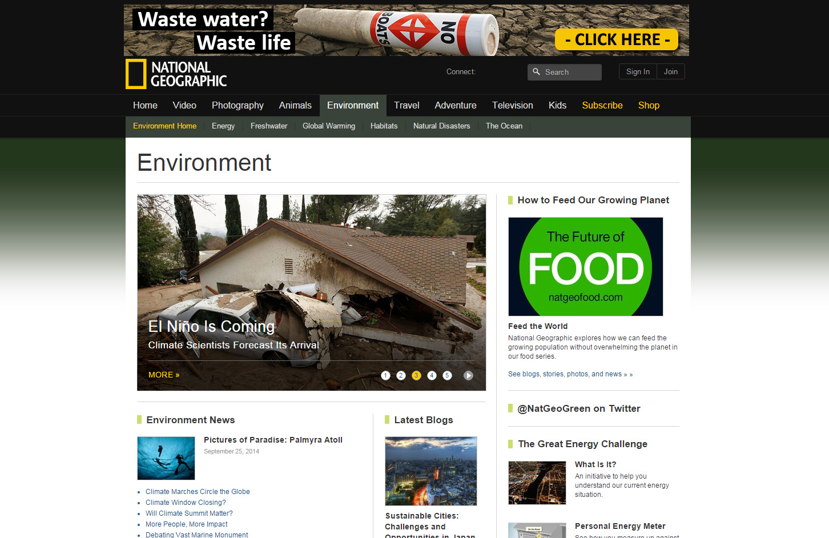Image resolution: width=829 pixels, height=538 pixels.
Task: Open the Palmyra Atoll divers thumbnail
Action: coord(166,458)
